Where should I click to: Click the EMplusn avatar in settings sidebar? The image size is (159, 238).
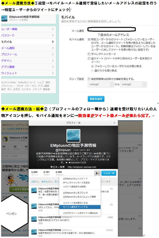click(x=4, y=18)
